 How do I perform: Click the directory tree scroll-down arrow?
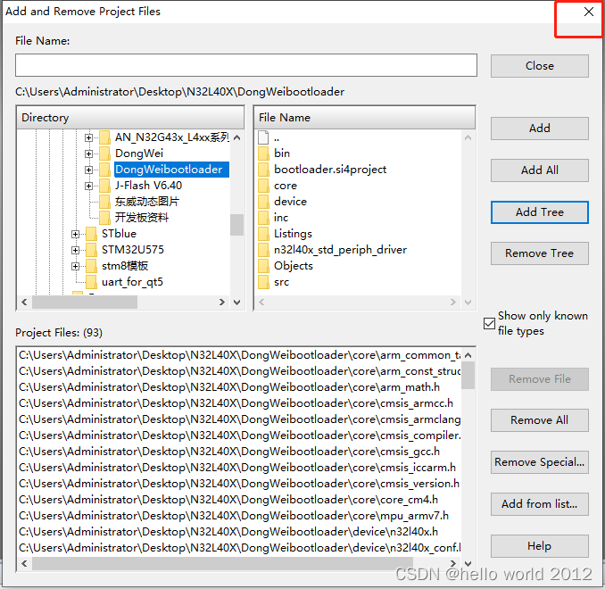click(236, 303)
